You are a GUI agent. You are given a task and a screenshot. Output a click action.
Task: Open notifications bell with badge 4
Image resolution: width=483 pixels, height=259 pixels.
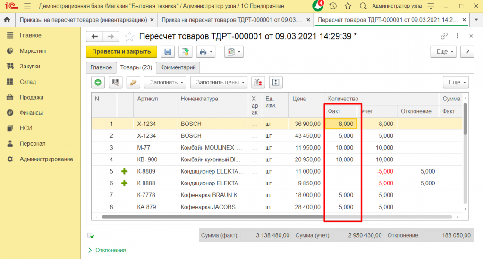pyautogui.click(x=318, y=6)
